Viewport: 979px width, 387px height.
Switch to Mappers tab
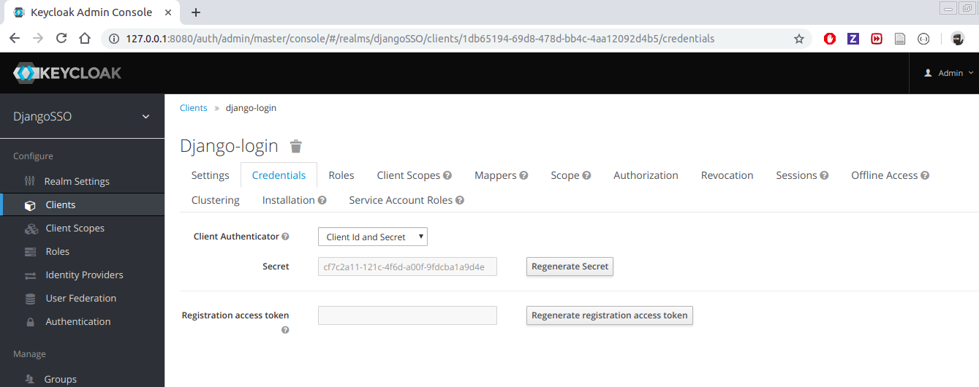496,175
